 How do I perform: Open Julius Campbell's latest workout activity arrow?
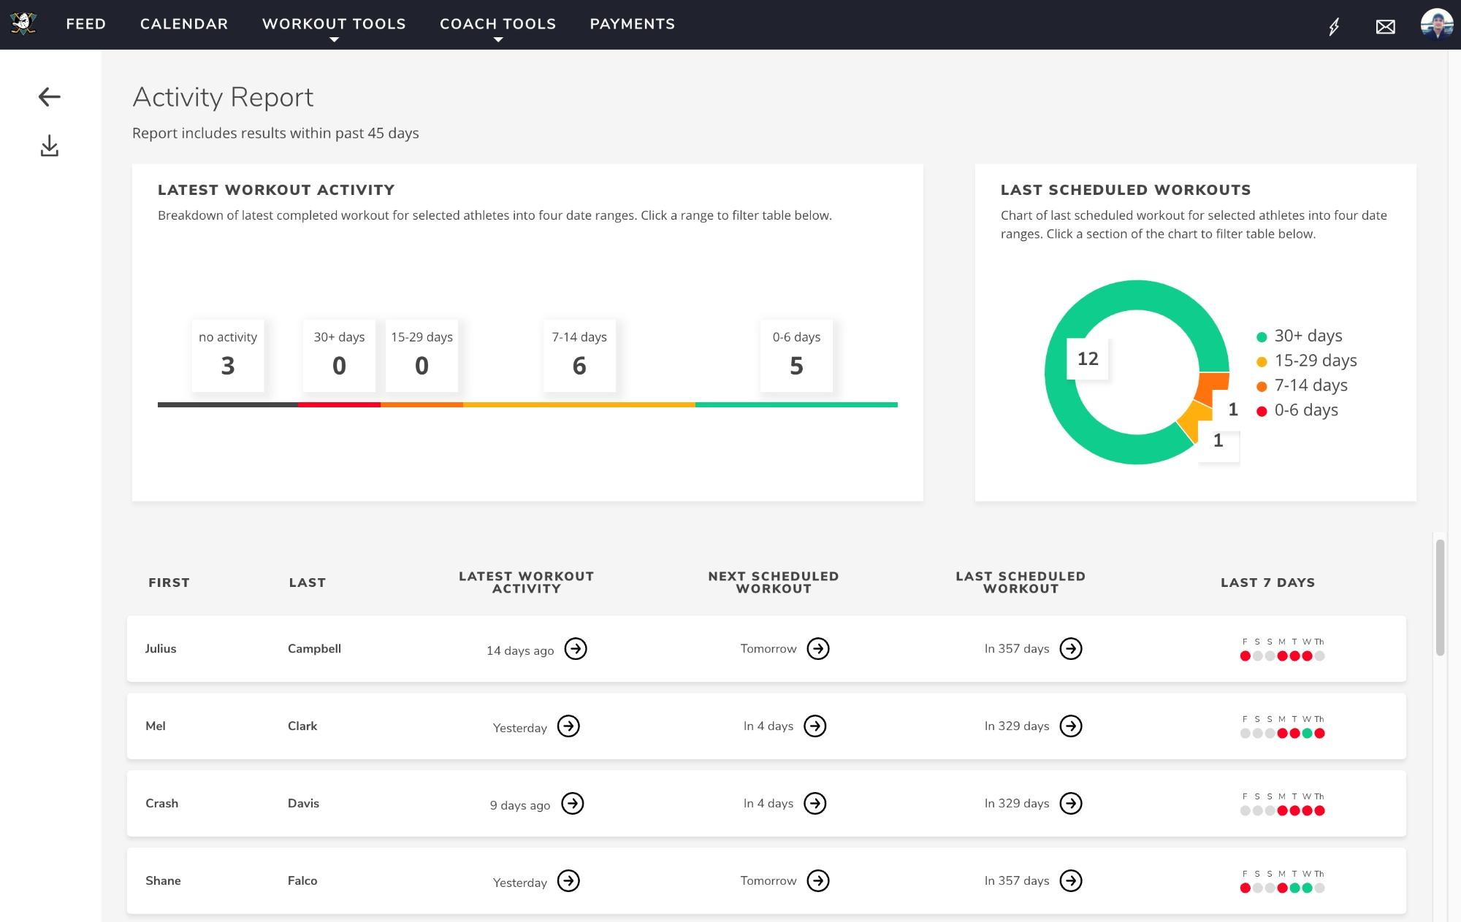[x=576, y=648]
